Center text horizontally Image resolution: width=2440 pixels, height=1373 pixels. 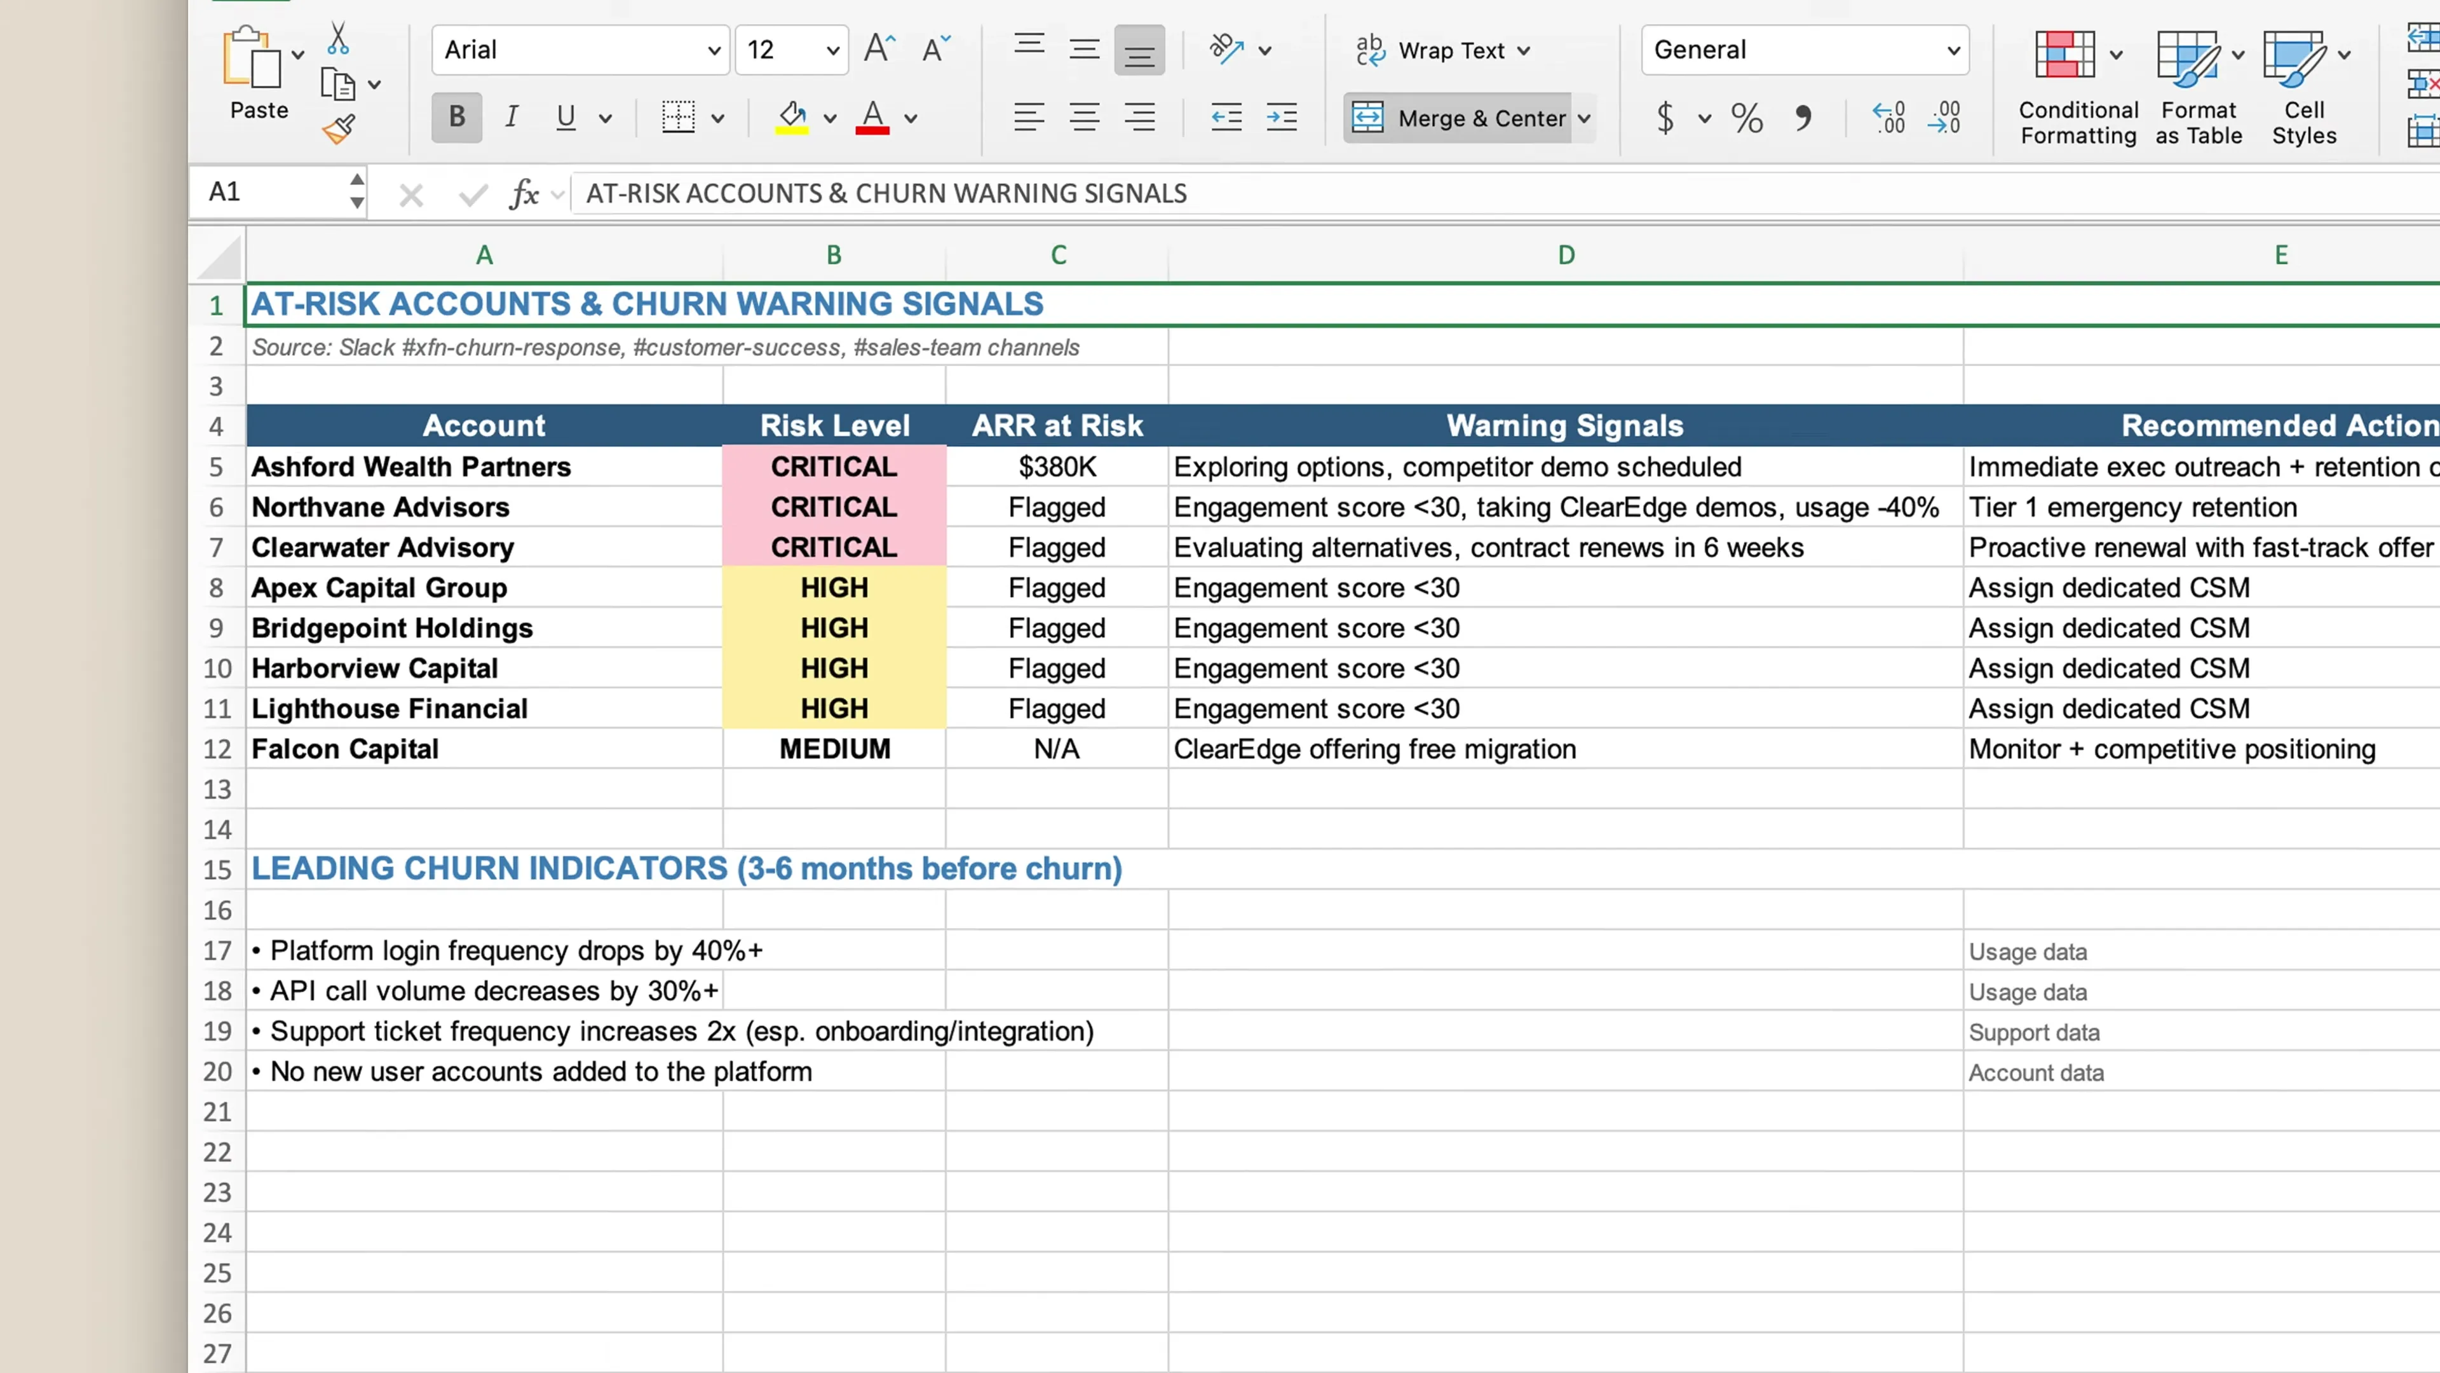tap(1085, 118)
